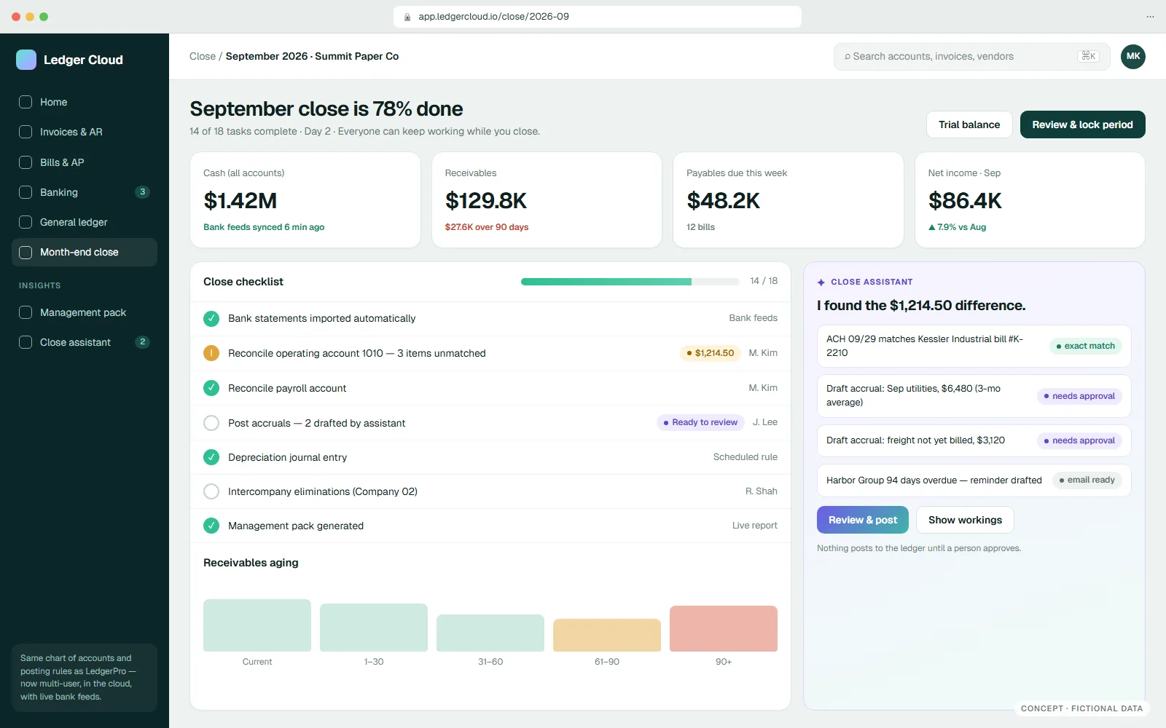The image size is (1166, 728).
Task: Open the Banking section
Action: 85,192
